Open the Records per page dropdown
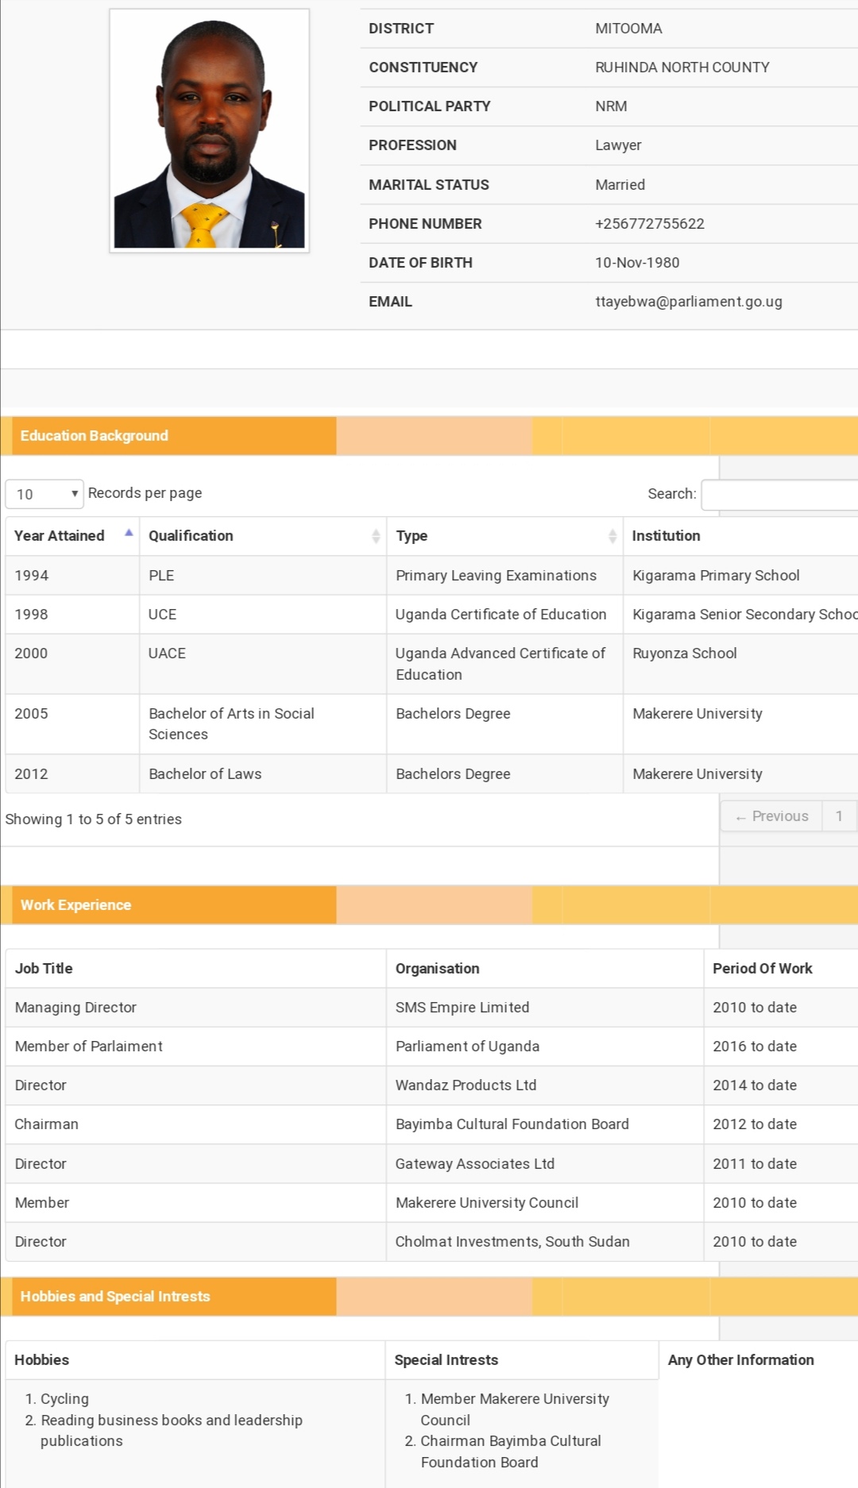This screenshot has height=1488, width=858. (44, 494)
